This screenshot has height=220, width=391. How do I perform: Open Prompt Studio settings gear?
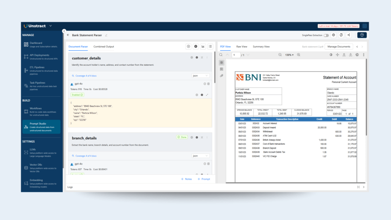pyautogui.click(x=333, y=35)
